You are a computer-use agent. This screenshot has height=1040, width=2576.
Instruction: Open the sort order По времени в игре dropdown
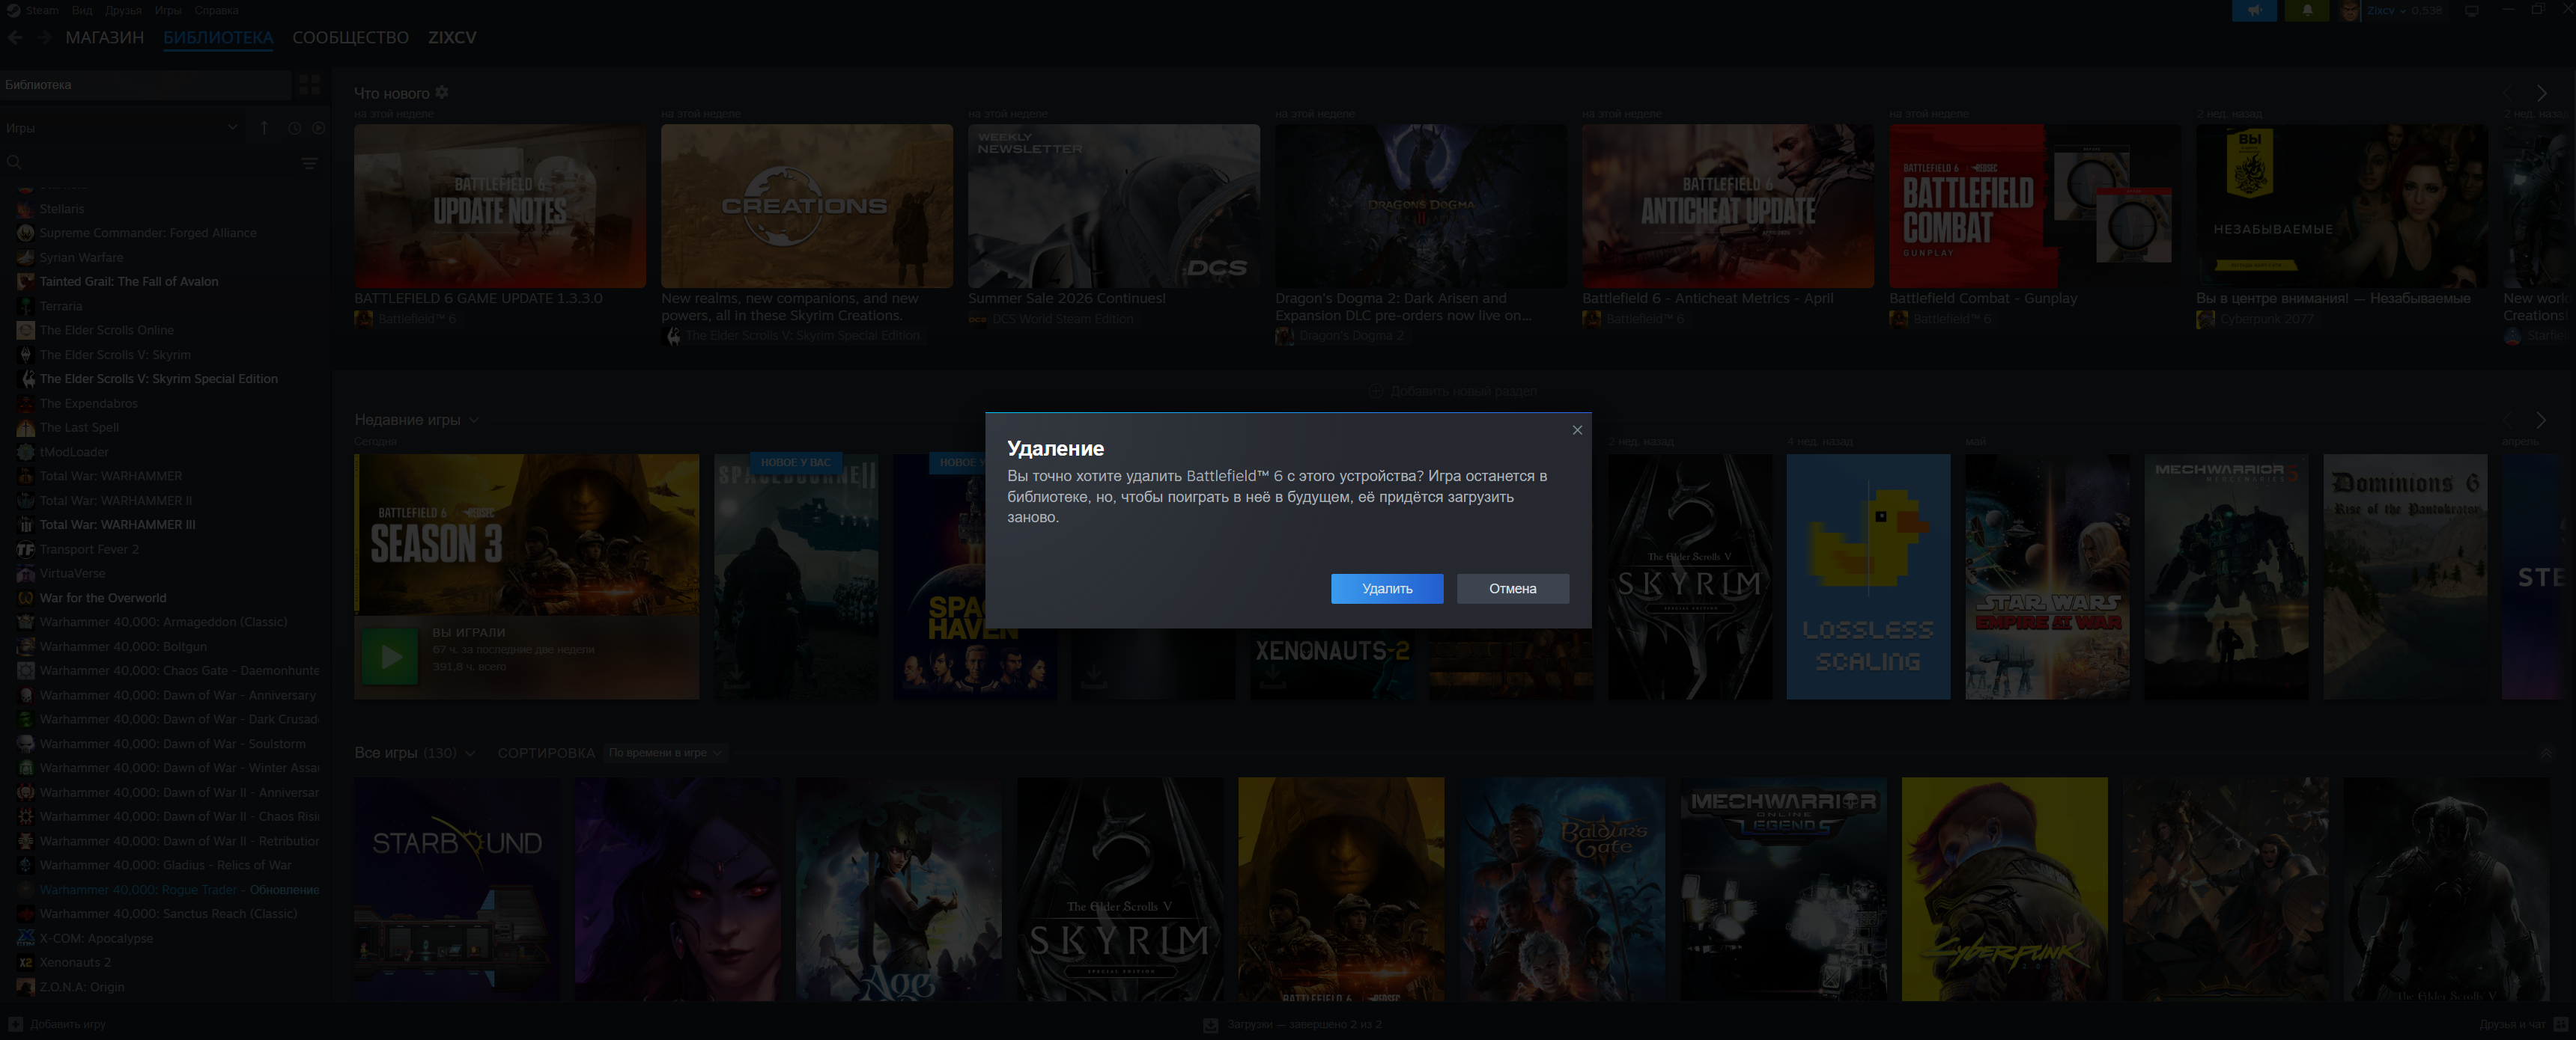tap(665, 752)
